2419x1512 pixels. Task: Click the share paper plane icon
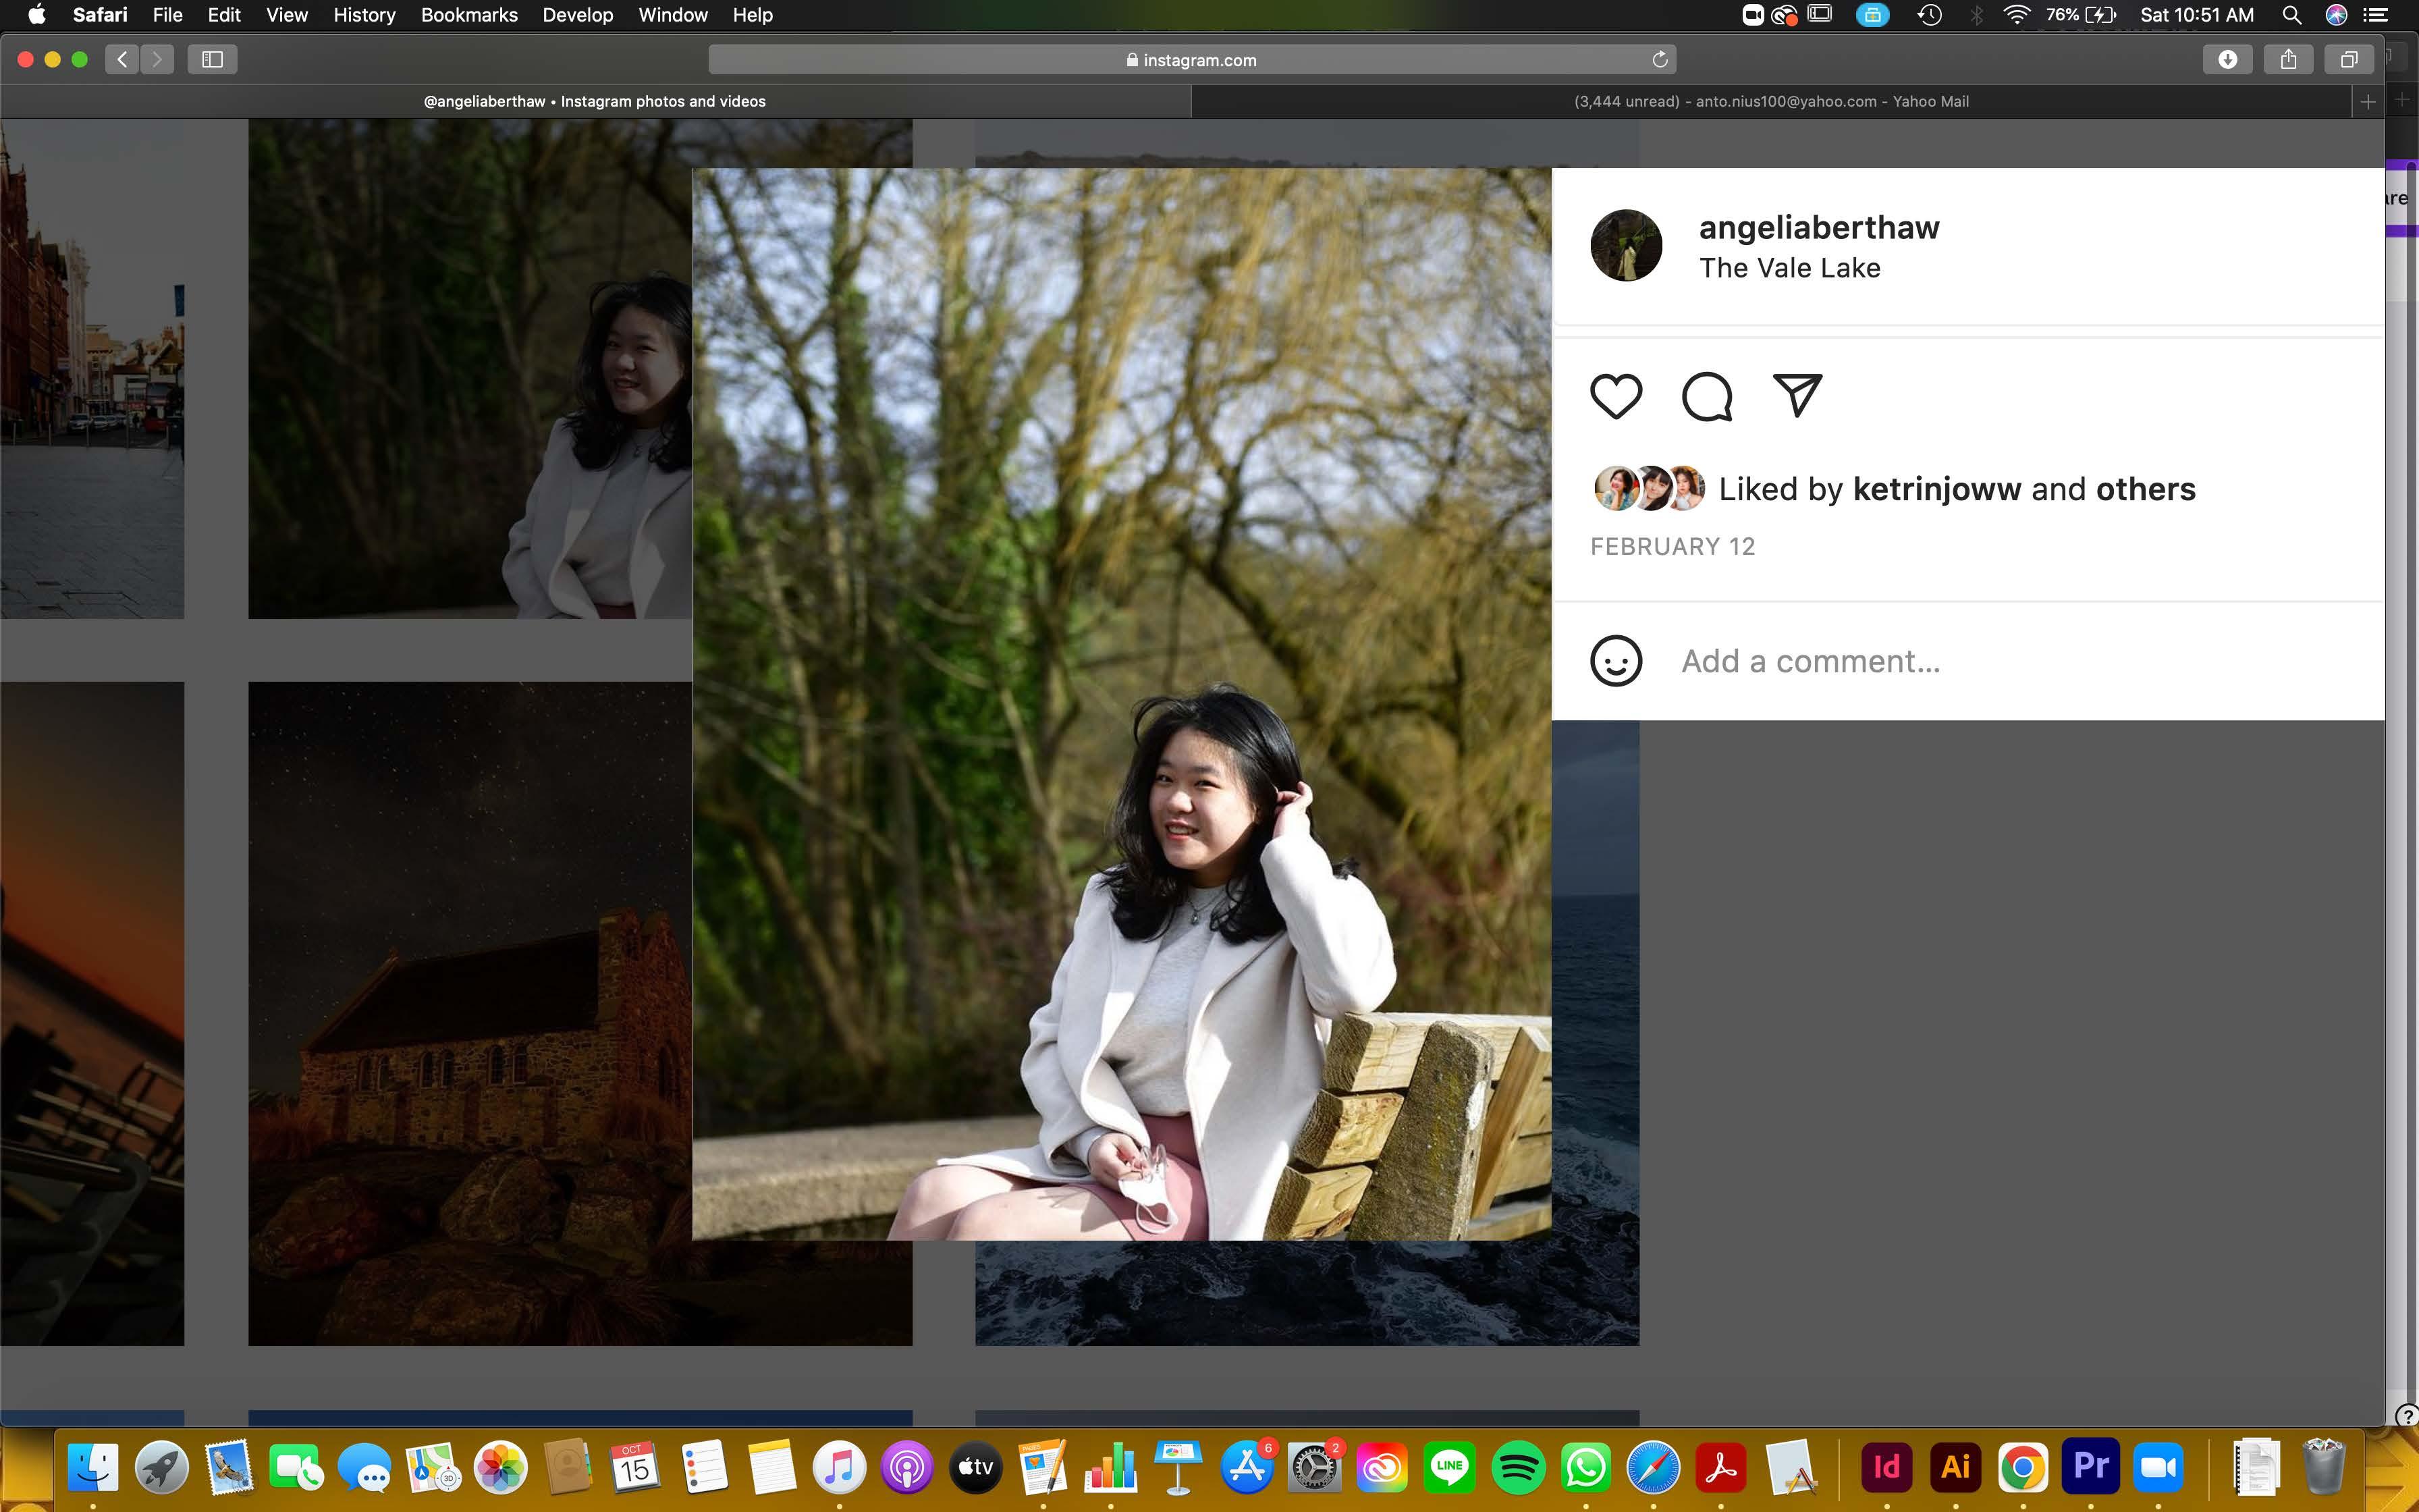pos(1797,396)
